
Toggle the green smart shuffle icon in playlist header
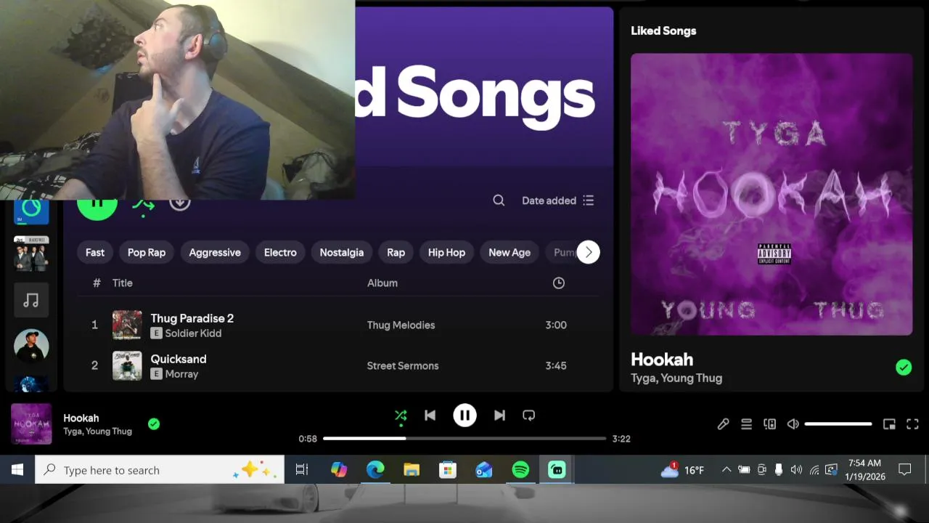point(143,206)
